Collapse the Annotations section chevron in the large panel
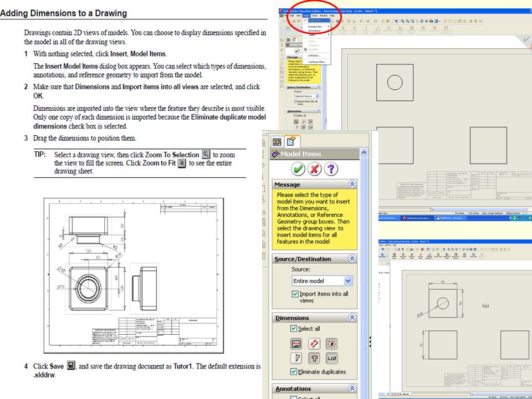Screen dimensions: 532x399 [x=352, y=388]
